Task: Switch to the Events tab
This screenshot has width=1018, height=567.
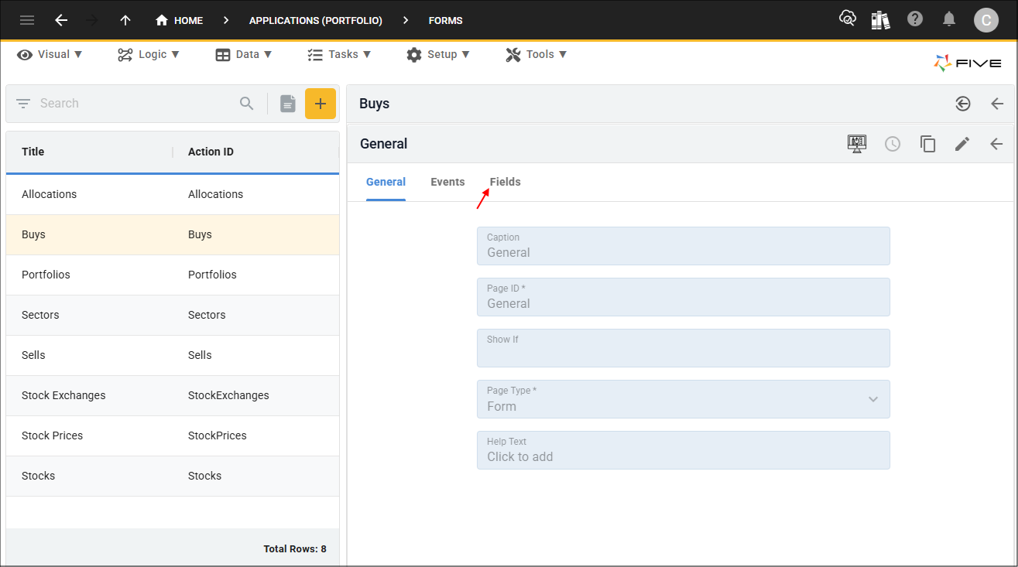Action: pyautogui.click(x=447, y=182)
